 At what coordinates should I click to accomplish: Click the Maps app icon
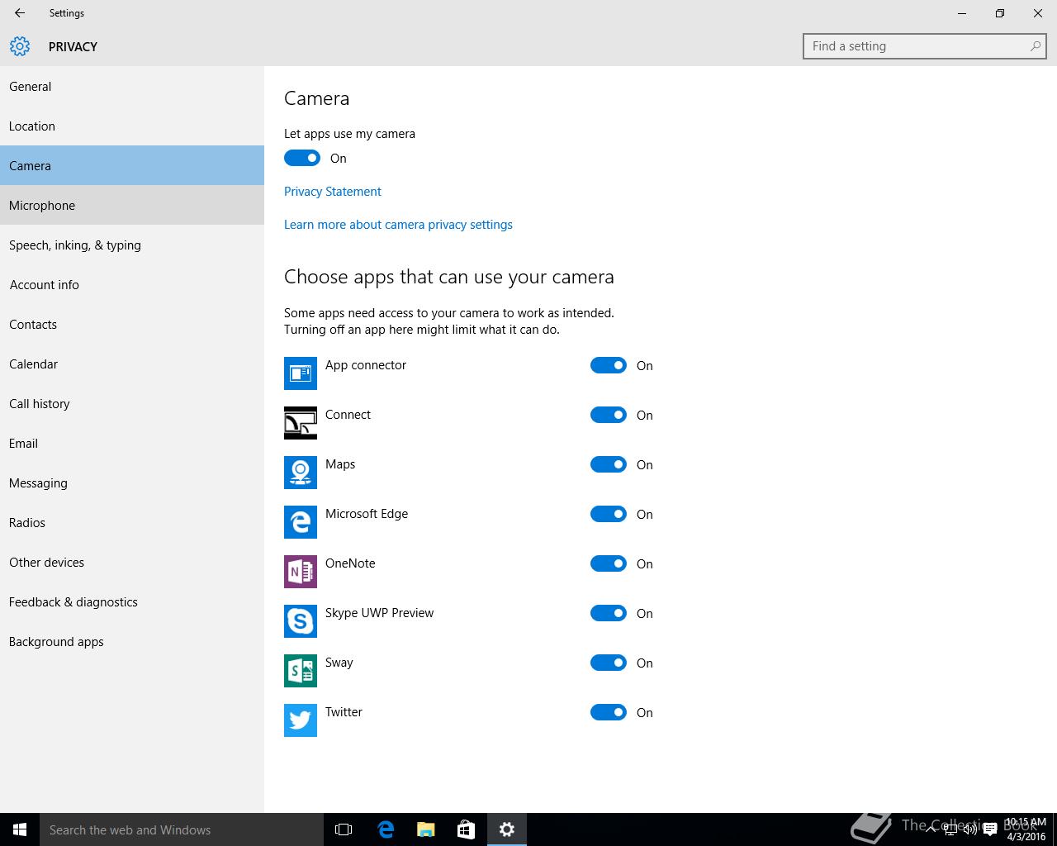301,473
